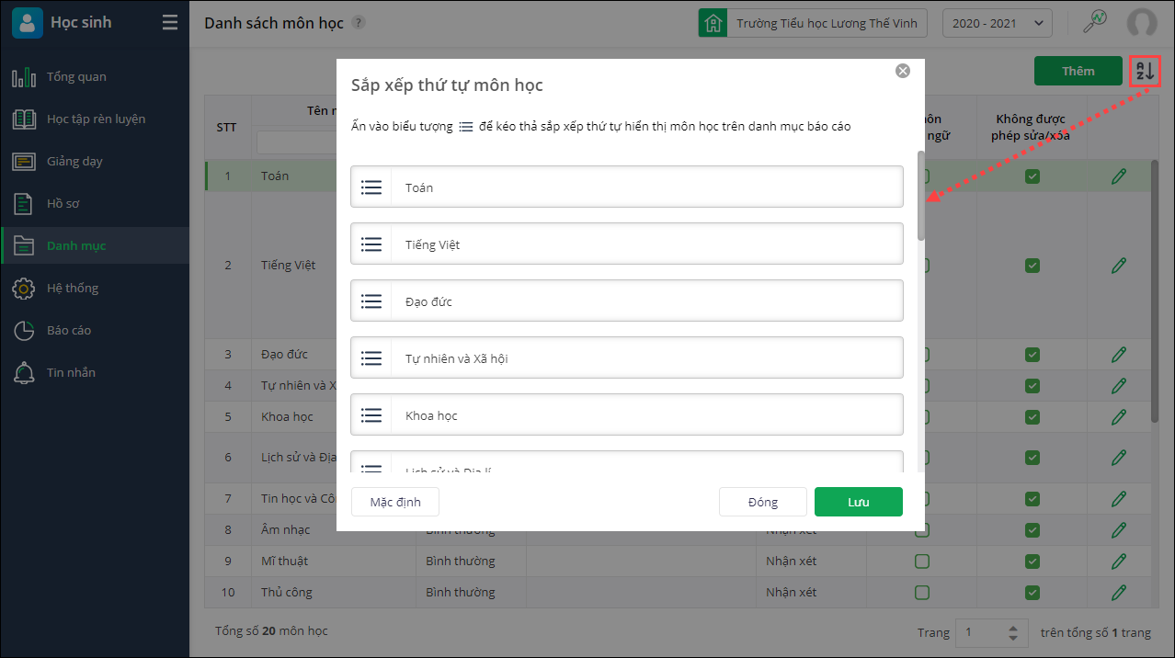Open the 2020 - 2021 school year dropdown
1175x658 pixels.
pos(997,23)
